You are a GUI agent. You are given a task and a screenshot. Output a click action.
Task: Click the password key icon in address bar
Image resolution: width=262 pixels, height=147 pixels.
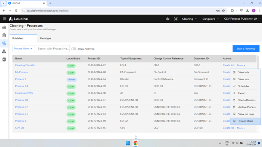pos(218,11)
